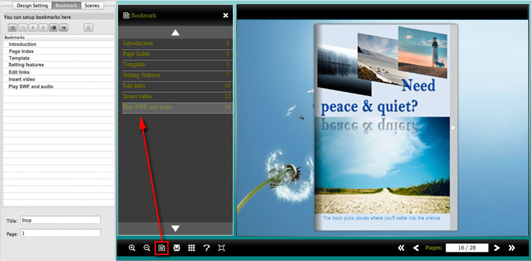
Task: Close the Bookmark overlay panel
Action: pos(226,15)
